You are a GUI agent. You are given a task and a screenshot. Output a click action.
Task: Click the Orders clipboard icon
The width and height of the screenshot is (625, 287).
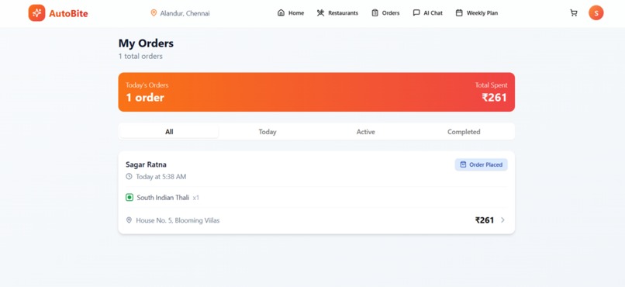(375, 12)
